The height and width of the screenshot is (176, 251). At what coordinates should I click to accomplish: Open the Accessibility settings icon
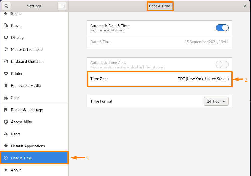6,122
